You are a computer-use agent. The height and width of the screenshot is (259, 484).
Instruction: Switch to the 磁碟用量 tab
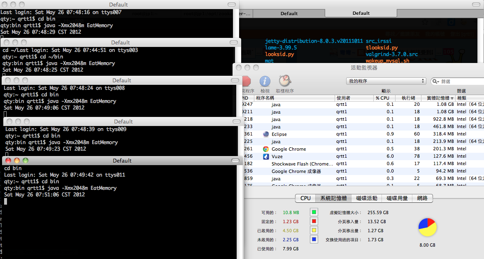coord(397,198)
